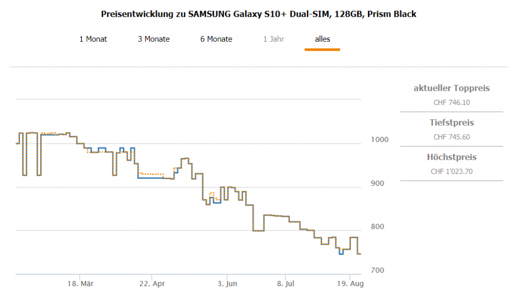Viewport: 514px width, 299px height.
Task: Click the "8. Jul" date axis label
Action: [x=285, y=284]
